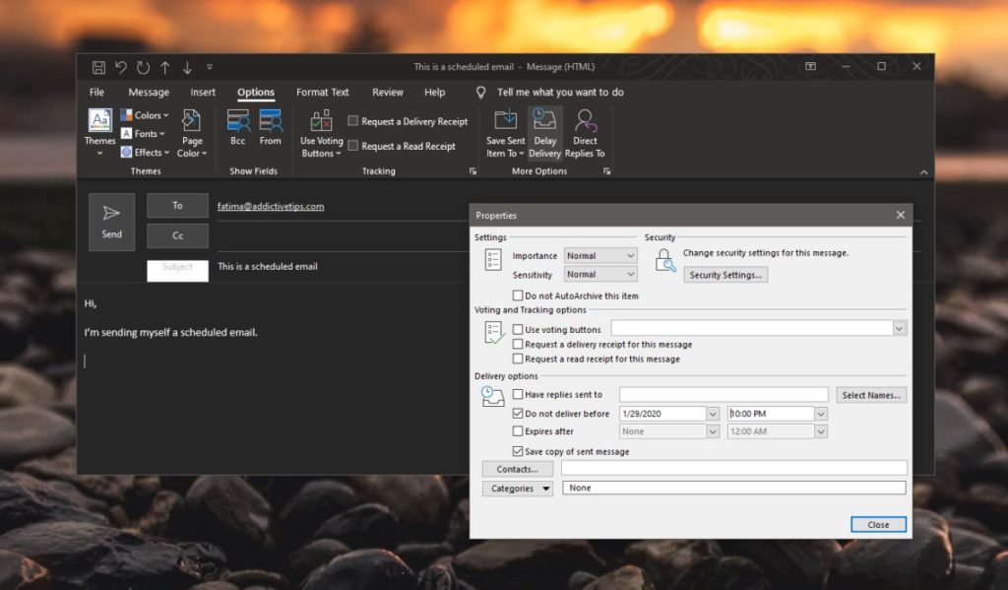
Task: Click the Select Names button
Action: (x=870, y=394)
